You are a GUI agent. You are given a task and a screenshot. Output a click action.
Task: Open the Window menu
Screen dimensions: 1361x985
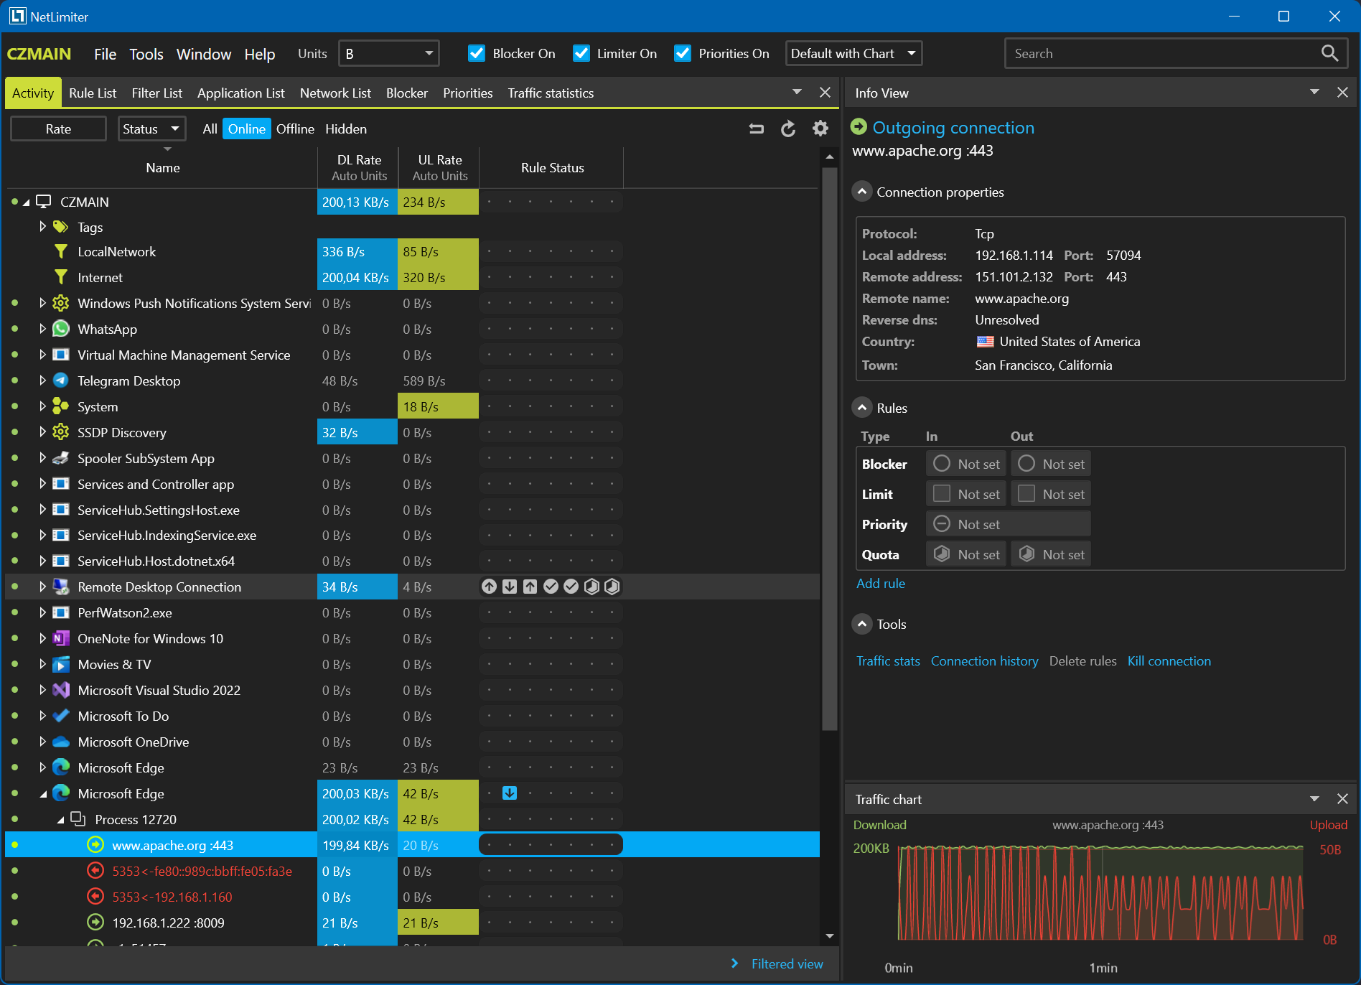[204, 54]
